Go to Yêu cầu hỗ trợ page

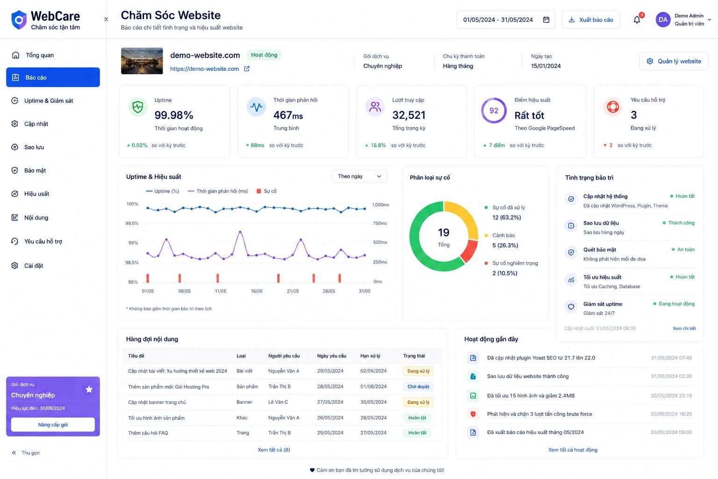(x=53, y=241)
